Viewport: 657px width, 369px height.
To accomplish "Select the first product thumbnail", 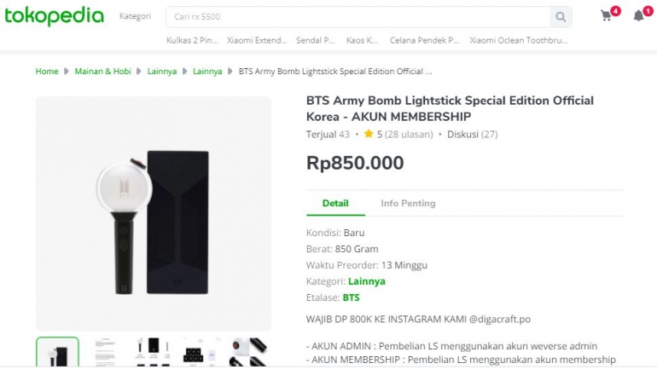I will click(x=57, y=353).
